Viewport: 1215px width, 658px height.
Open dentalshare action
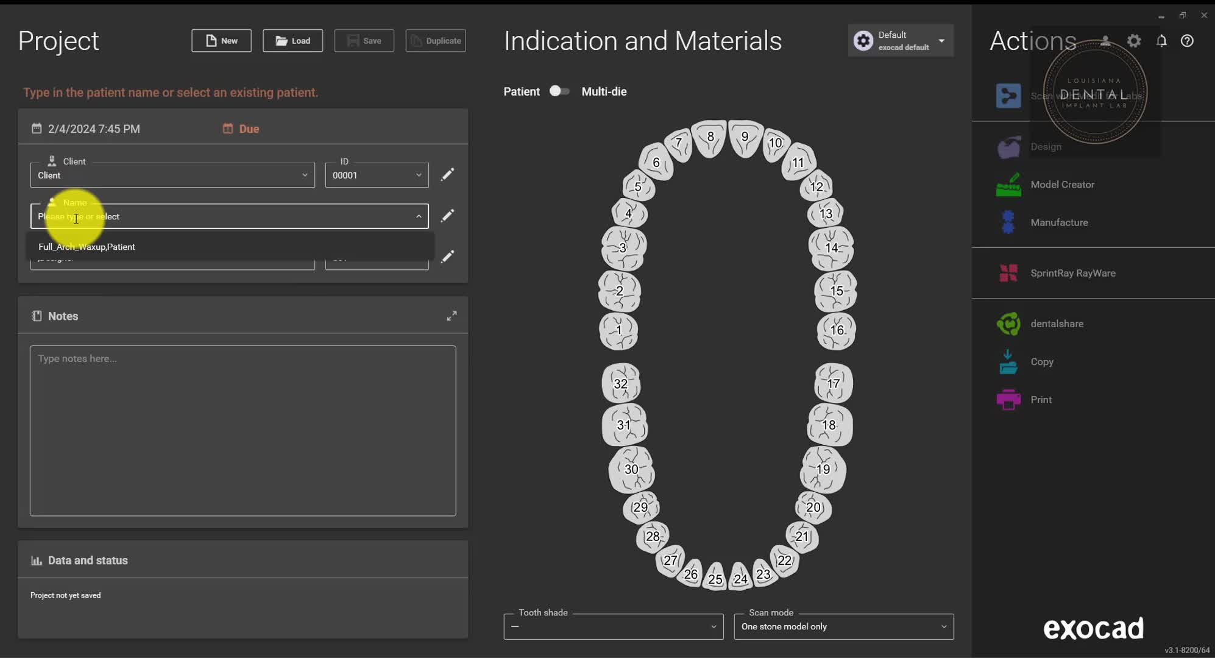tap(1040, 324)
